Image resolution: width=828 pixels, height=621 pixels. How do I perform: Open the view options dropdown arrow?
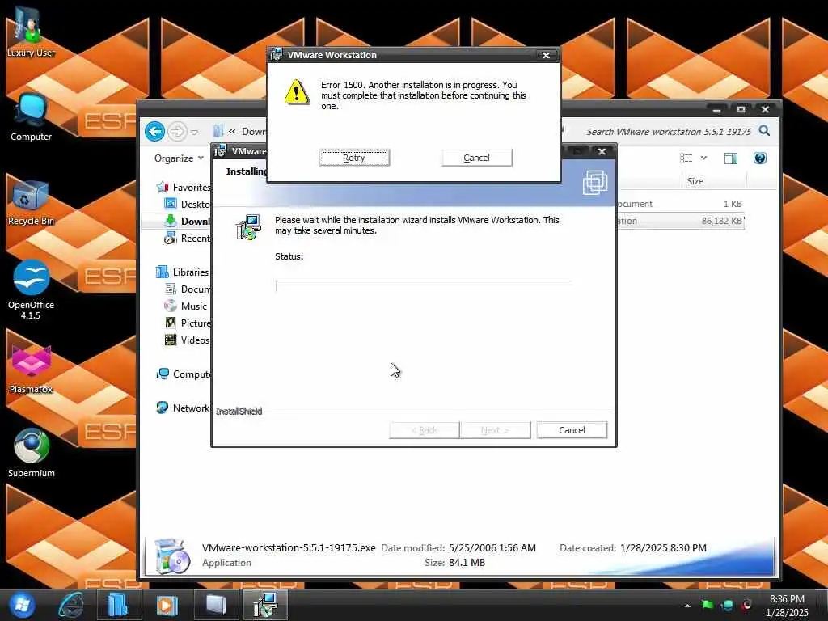[703, 158]
